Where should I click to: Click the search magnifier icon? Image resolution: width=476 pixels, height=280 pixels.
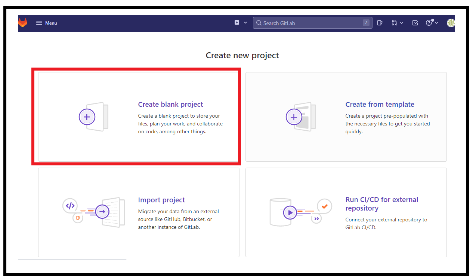click(x=259, y=23)
